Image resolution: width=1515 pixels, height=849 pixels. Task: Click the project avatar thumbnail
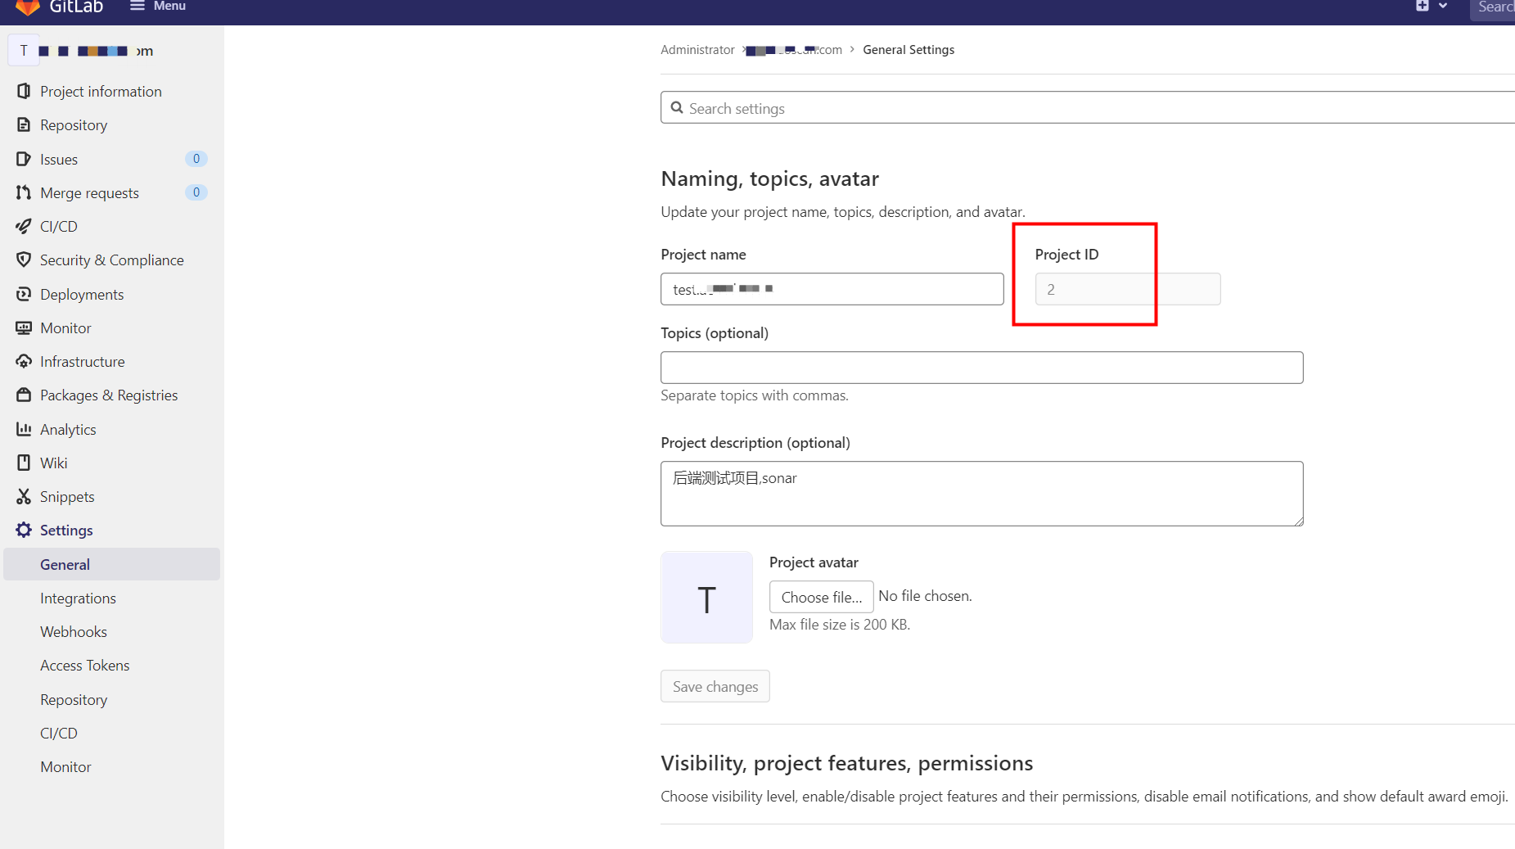pos(706,597)
